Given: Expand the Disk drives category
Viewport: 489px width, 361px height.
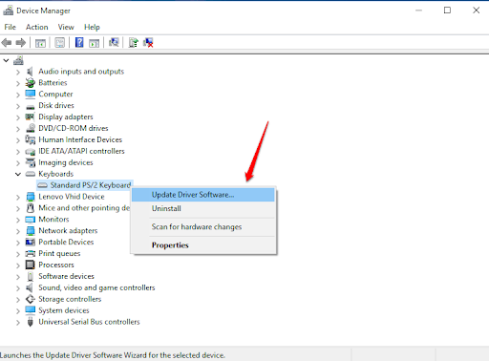Looking at the screenshot, I should [18, 106].
